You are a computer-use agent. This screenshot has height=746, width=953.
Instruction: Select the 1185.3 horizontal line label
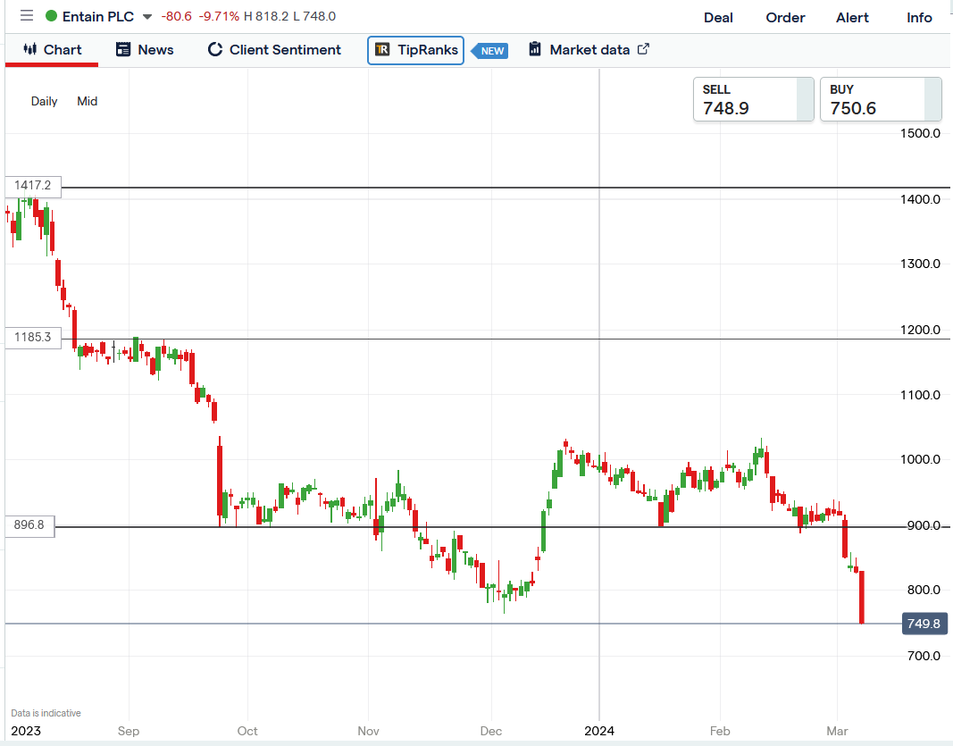coord(33,338)
